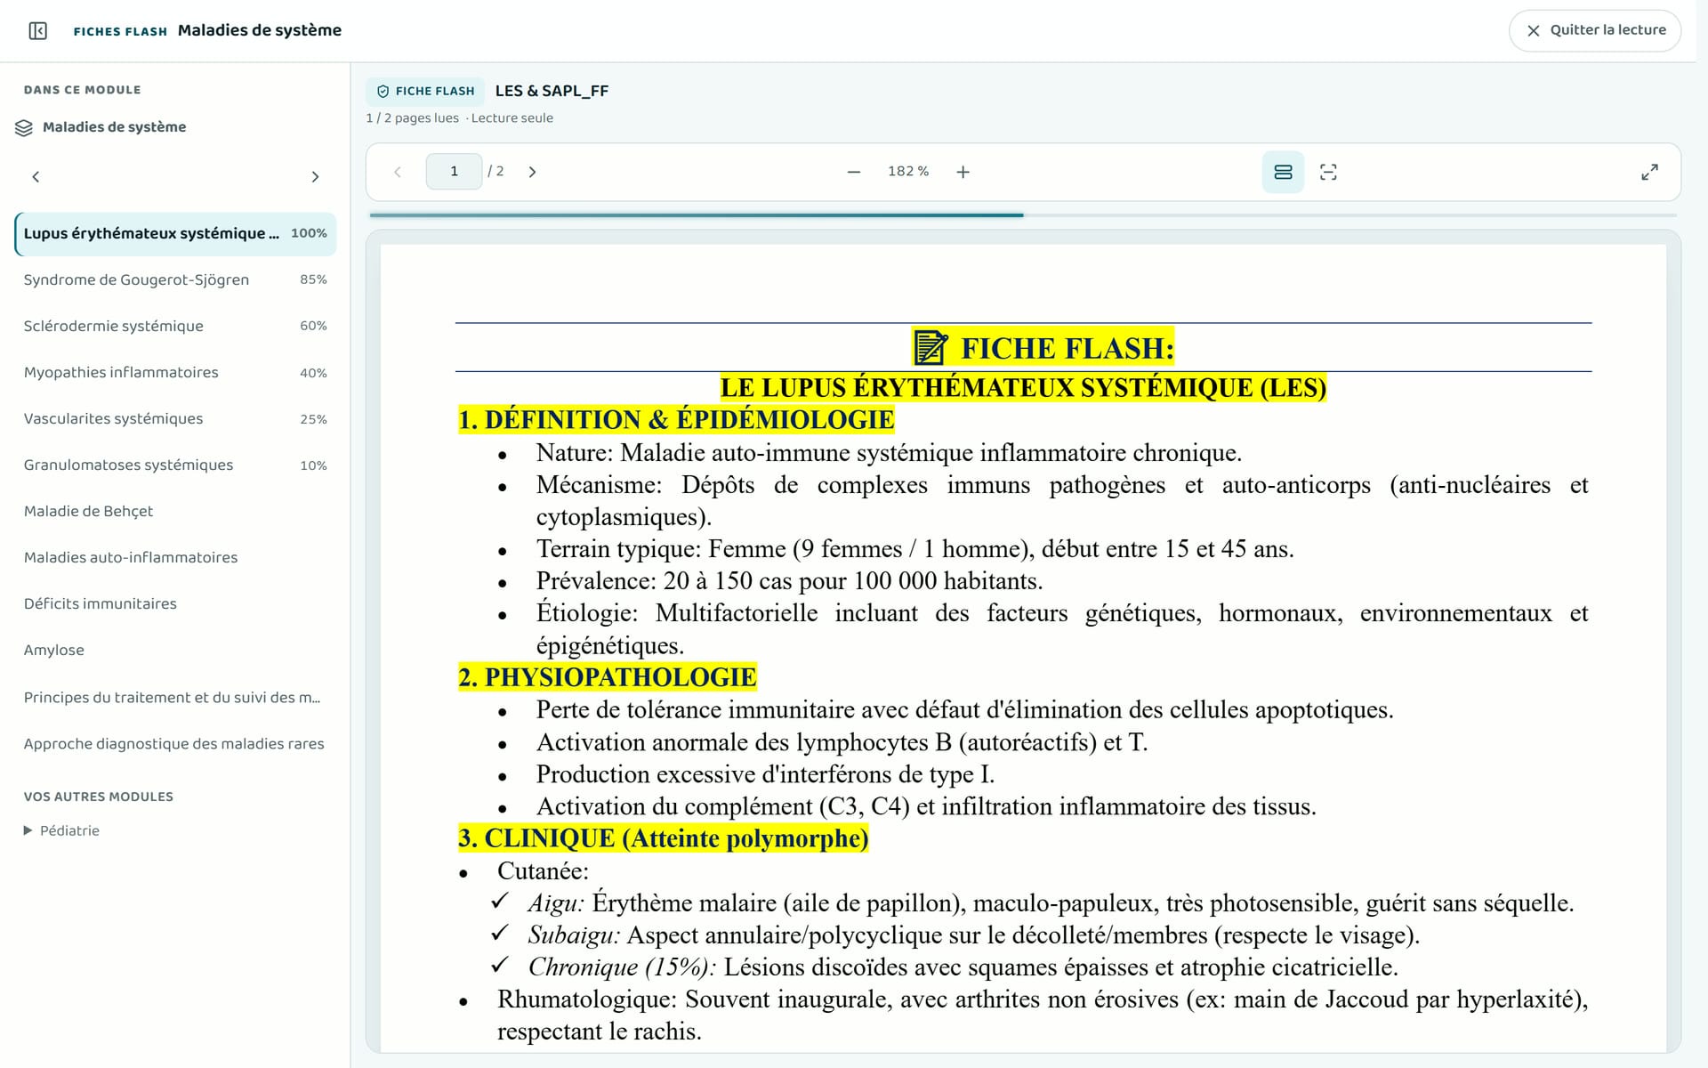Go to next module list arrow
Image resolution: width=1708 pixels, height=1068 pixels.
click(x=315, y=177)
